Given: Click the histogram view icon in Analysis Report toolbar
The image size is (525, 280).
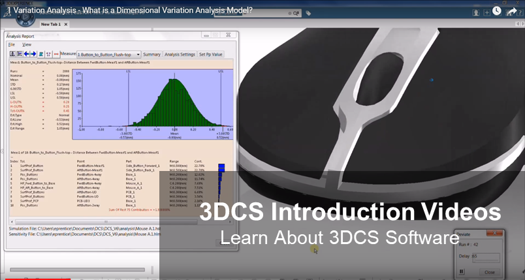Looking at the screenshot, I should [x=12, y=54].
